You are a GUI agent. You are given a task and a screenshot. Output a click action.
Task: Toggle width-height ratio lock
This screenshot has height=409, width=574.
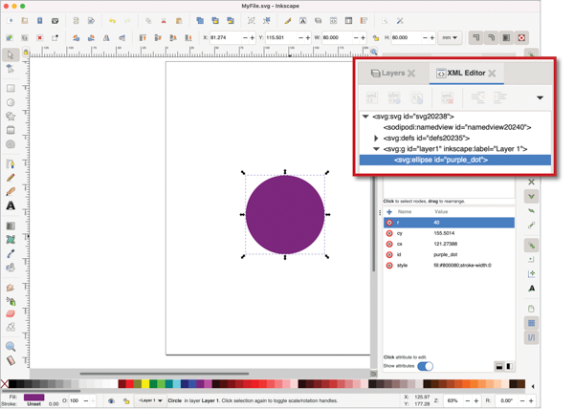376,37
